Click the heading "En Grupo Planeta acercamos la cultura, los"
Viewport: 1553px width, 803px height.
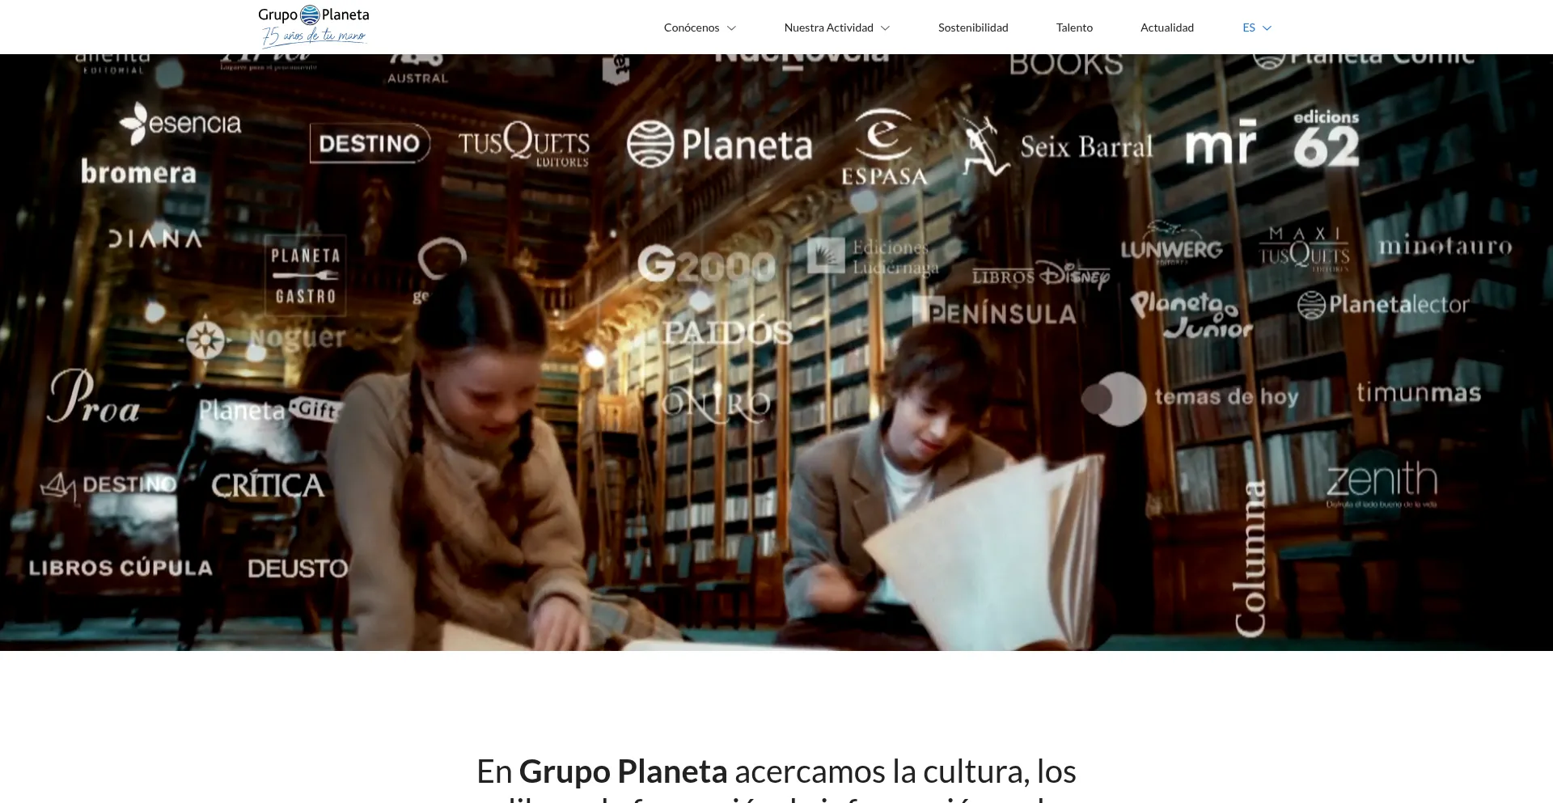pyautogui.click(x=776, y=771)
